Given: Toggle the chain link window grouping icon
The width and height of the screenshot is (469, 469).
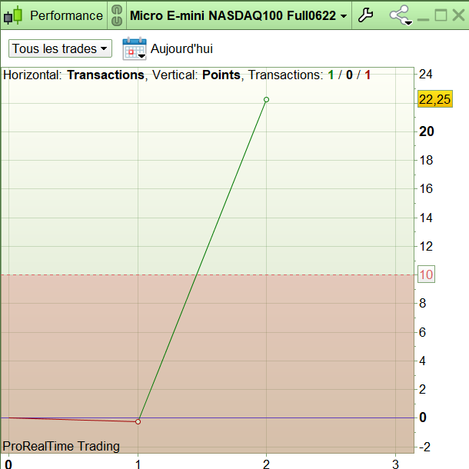Looking at the screenshot, I should point(117,15).
